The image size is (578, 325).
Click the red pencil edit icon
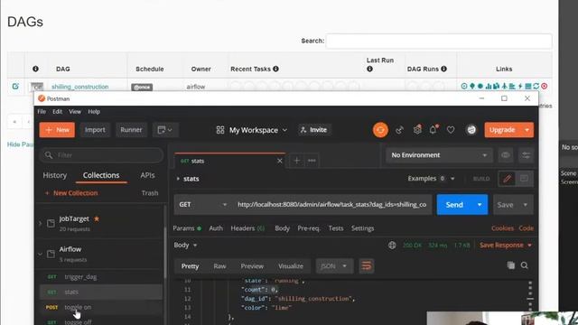pyautogui.click(x=508, y=179)
